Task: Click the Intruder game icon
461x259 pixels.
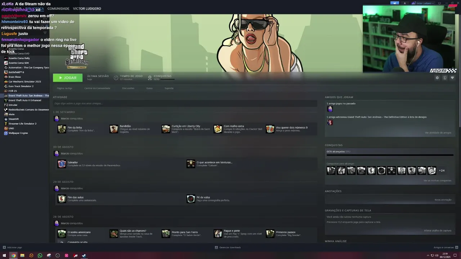Action: [x=6, y=105]
